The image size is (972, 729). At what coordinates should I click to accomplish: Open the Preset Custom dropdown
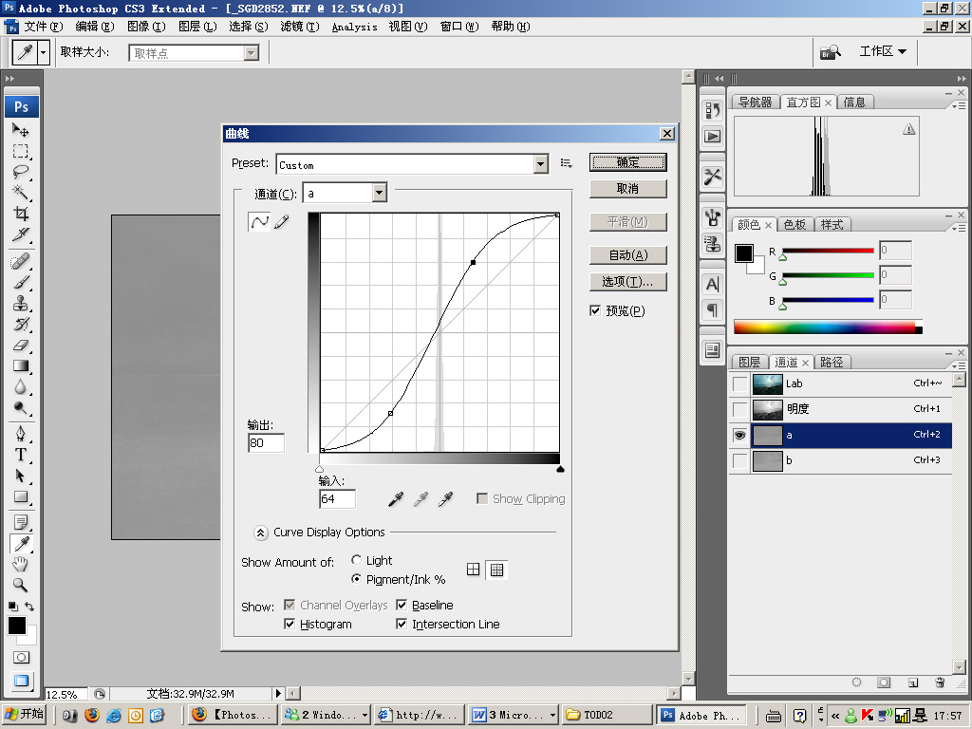coord(541,164)
